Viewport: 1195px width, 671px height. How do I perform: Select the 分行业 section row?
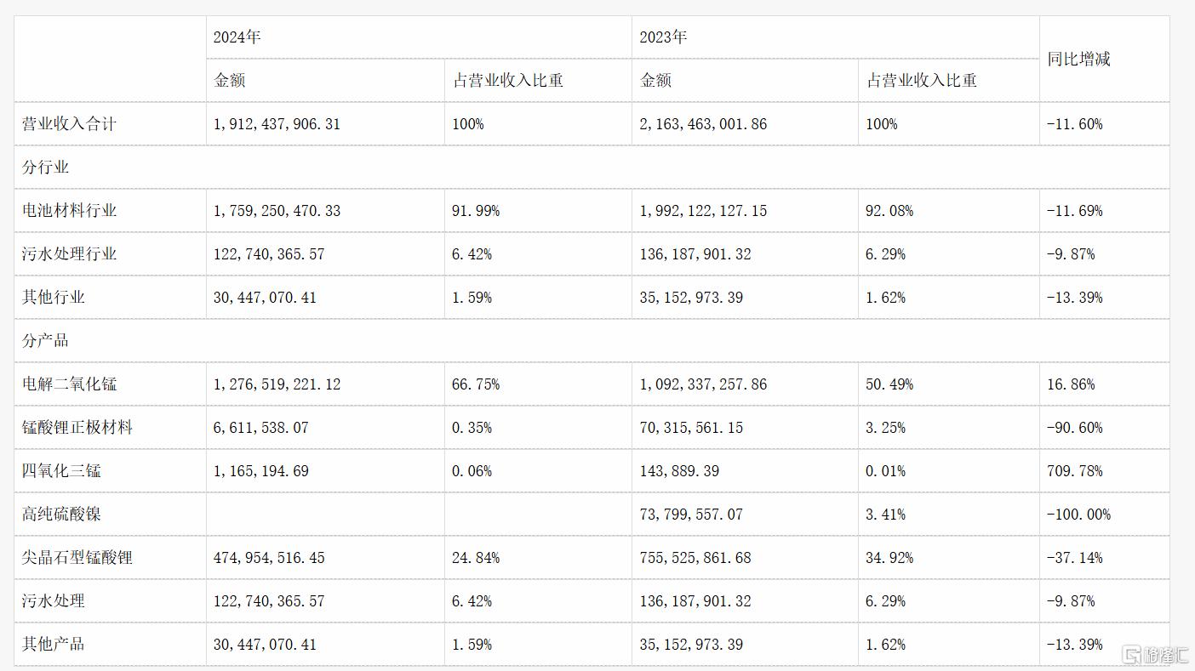click(592, 168)
